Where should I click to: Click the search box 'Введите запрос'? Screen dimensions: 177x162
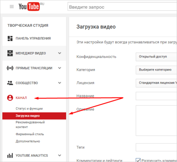(x=122, y=6)
